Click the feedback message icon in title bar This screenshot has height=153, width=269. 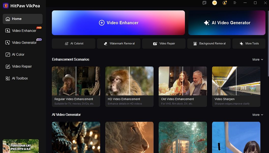click(x=204, y=3)
